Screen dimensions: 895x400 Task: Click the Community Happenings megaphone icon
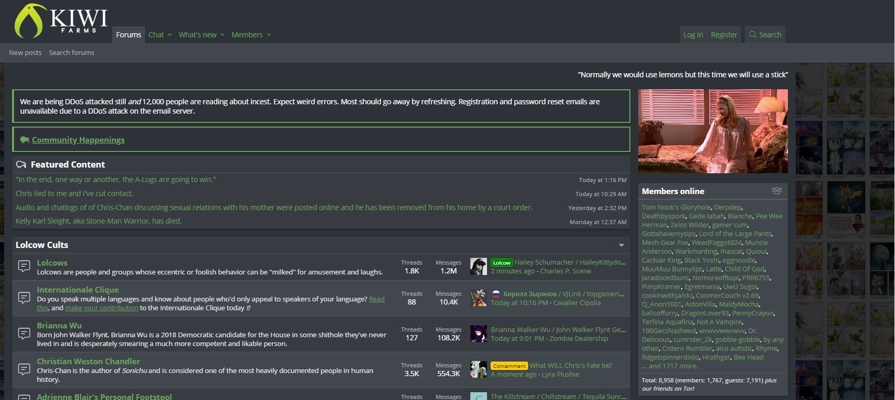[x=24, y=140]
